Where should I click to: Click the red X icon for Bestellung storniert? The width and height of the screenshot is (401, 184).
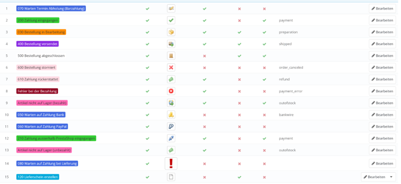pyautogui.click(x=171, y=68)
